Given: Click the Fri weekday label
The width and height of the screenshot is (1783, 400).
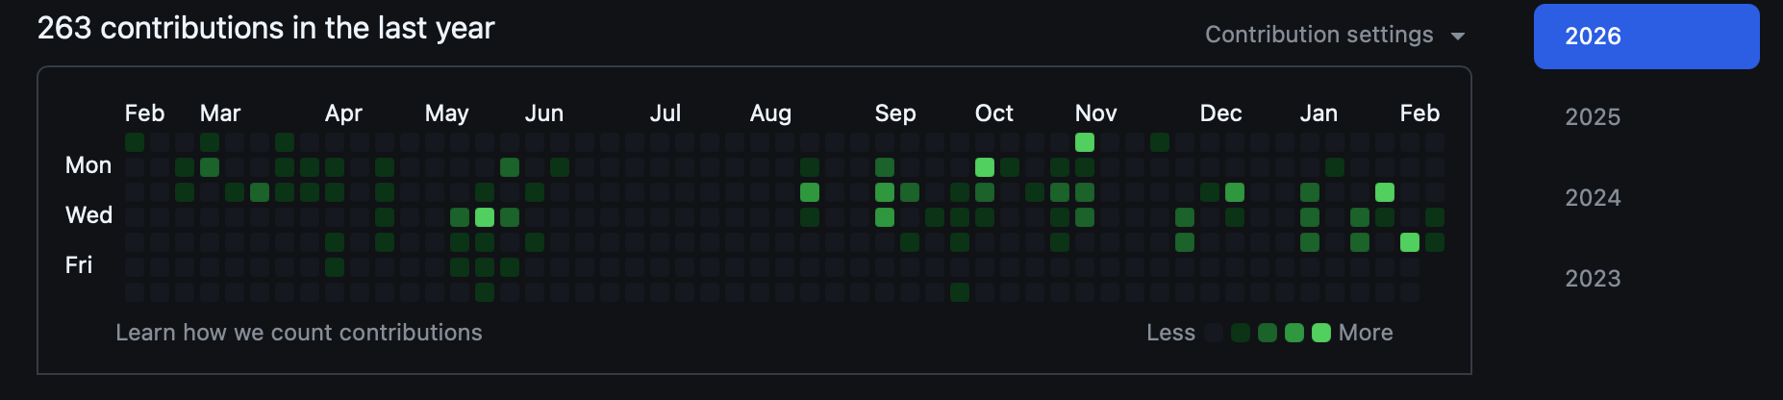Looking at the screenshot, I should pyautogui.click(x=79, y=265).
